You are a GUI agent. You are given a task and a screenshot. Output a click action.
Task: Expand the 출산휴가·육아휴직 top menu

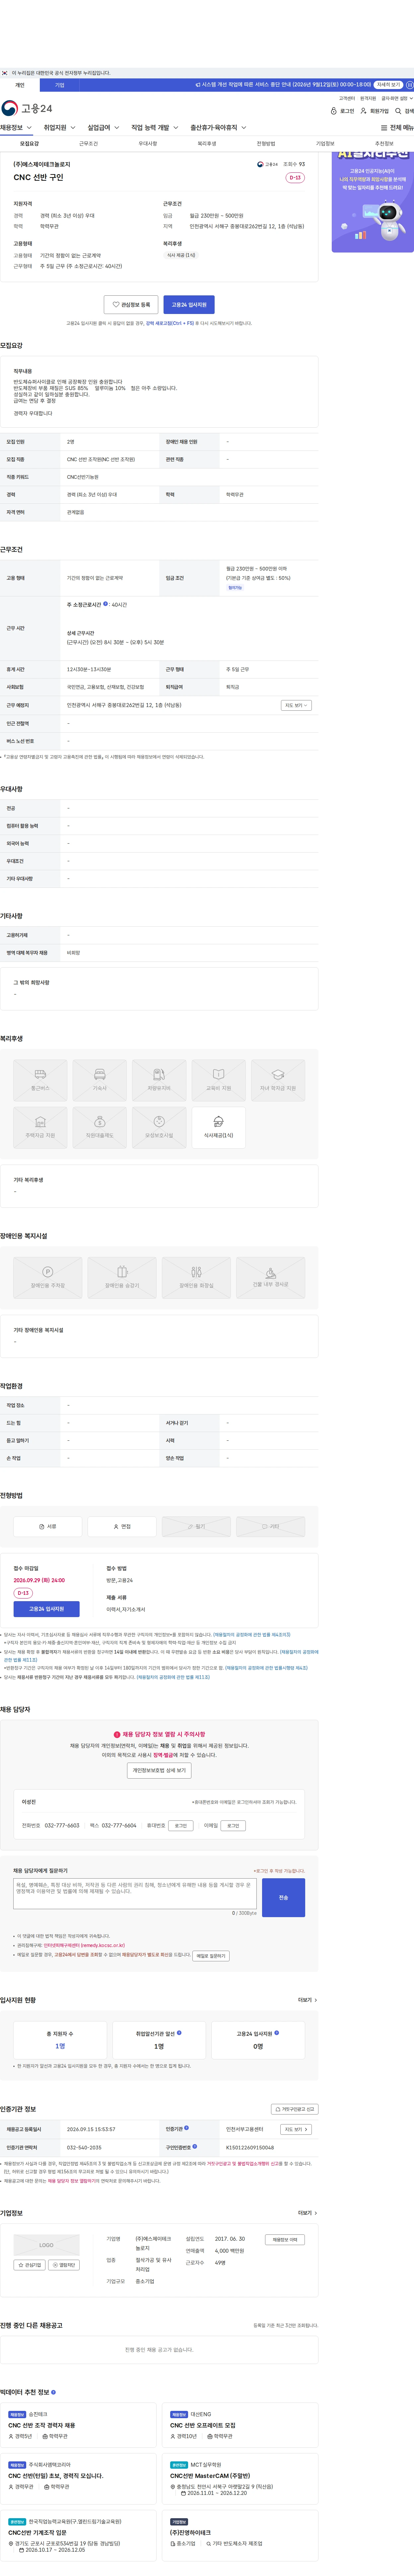219,128
